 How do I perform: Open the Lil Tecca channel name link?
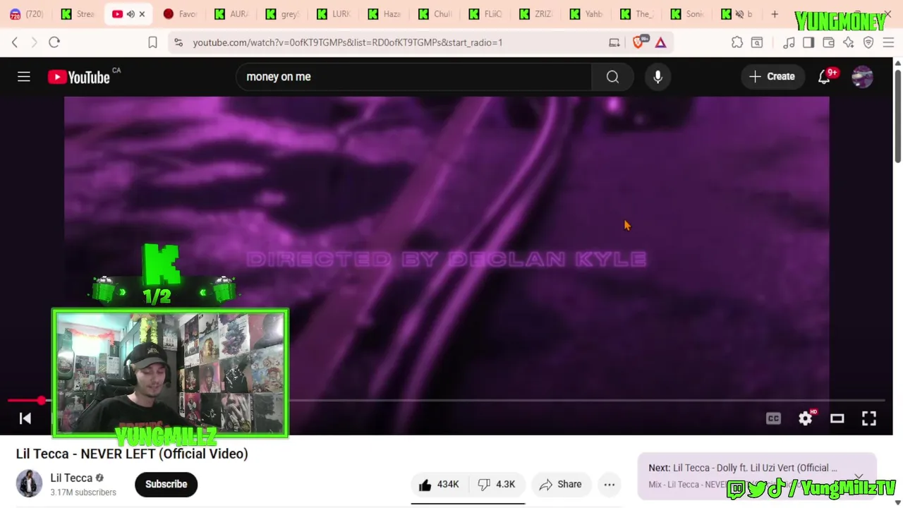(x=71, y=478)
